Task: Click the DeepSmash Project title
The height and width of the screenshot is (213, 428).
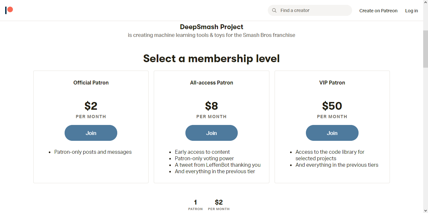Action: (x=212, y=27)
